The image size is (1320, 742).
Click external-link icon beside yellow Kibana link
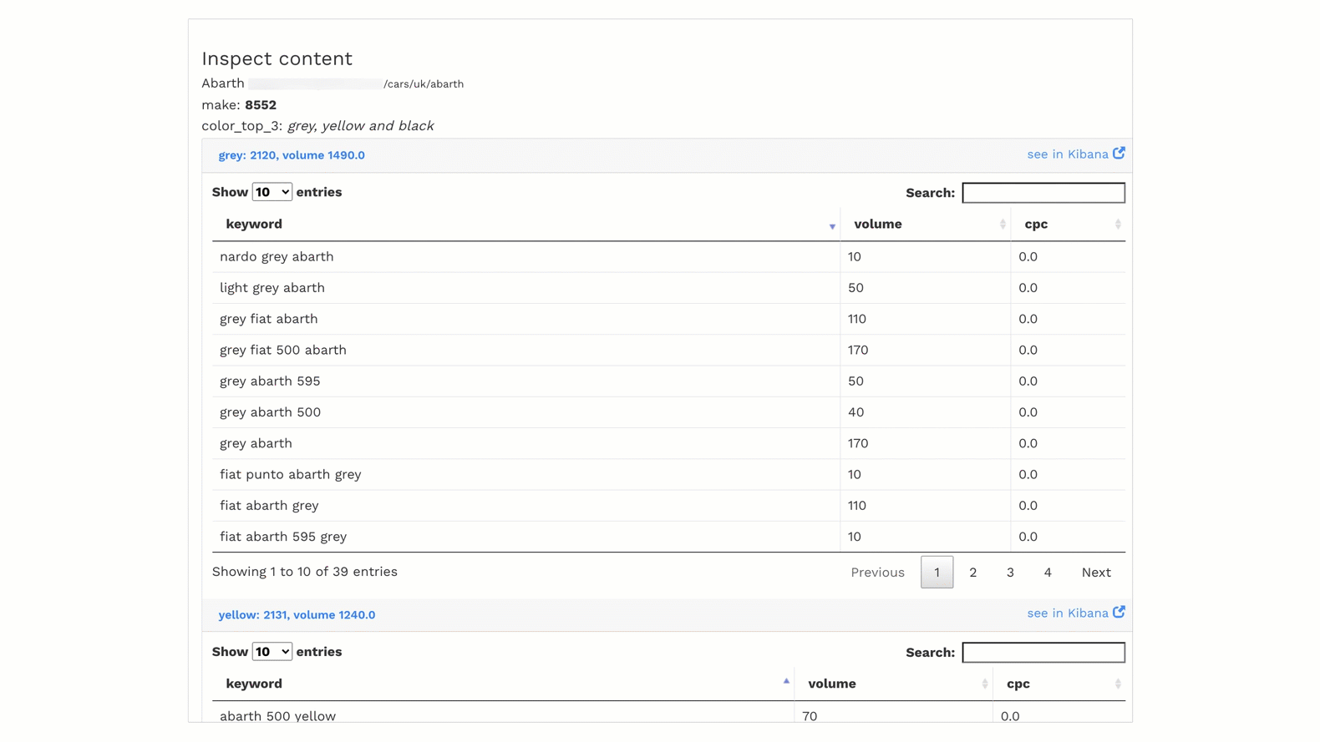pos(1119,613)
